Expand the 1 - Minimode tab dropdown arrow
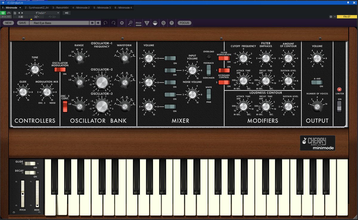This screenshot has width=358, height=220. 20,7
